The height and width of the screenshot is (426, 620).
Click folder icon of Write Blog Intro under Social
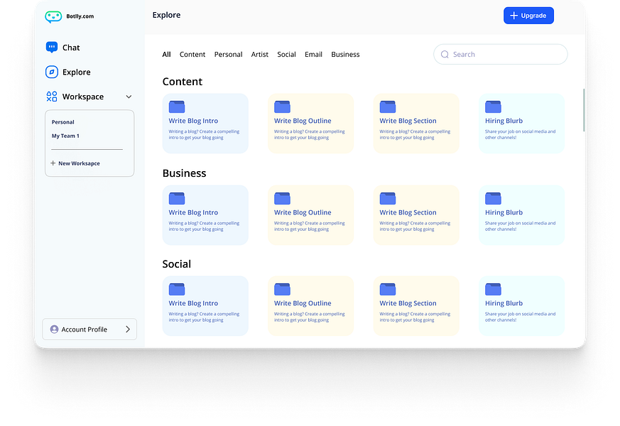[177, 289]
